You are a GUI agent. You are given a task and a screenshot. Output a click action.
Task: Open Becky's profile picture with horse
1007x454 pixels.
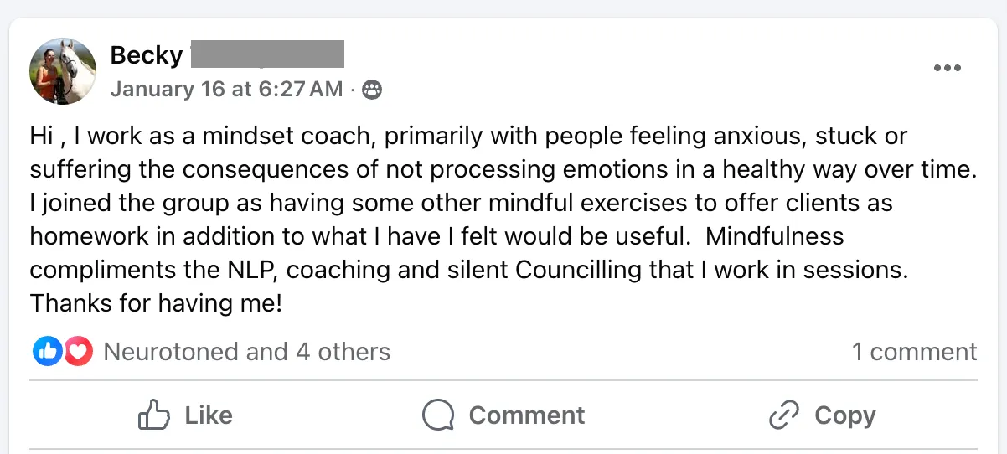click(62, 71)
